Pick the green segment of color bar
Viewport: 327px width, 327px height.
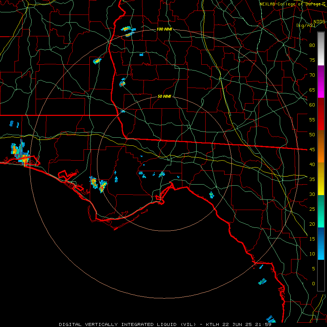[321, 211]
